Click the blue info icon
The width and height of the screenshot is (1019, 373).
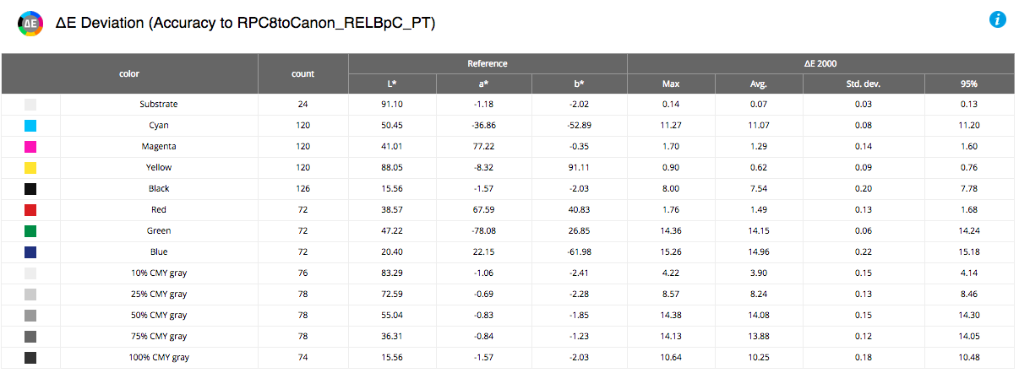(998, 20)
